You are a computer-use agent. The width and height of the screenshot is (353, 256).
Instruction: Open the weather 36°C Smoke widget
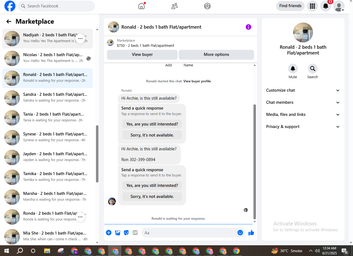click(x=287, y=251)
